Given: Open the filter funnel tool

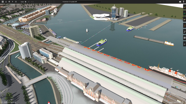Looking at the screenshot, I should (x=12, y=2).
